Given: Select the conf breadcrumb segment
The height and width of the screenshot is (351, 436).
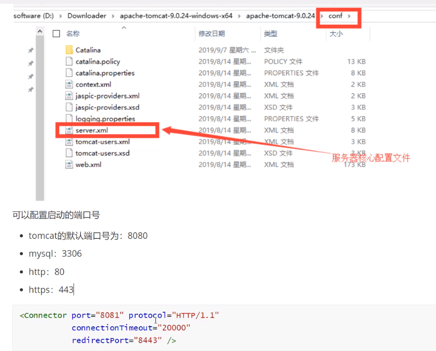Looking at the screenshot, I should coord(335,16).
